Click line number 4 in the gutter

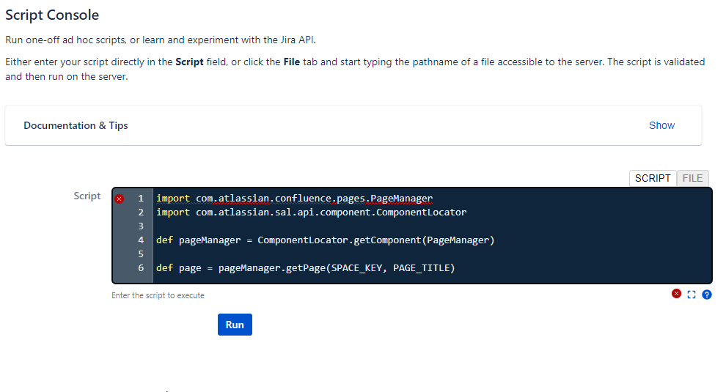click(140, 240)
